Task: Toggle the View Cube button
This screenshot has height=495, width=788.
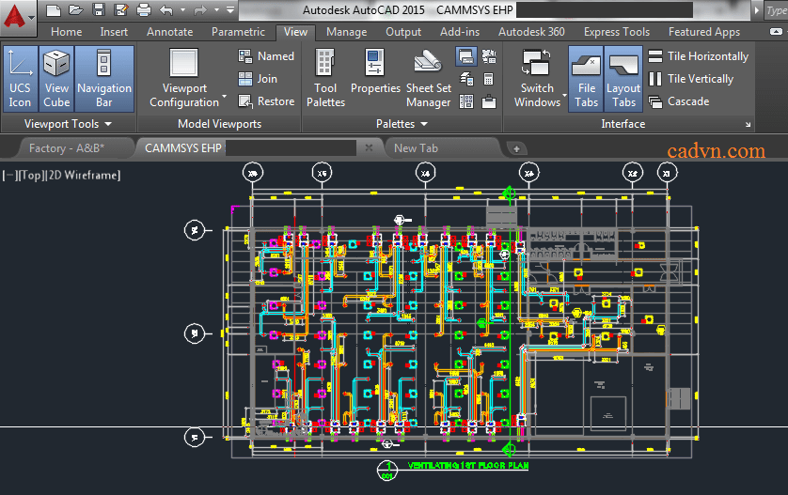Action: 56,79
